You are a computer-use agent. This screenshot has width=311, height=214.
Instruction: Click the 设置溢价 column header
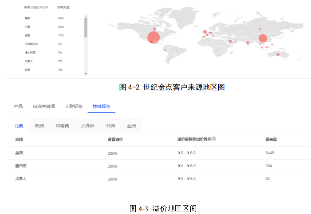click(115, 140)
